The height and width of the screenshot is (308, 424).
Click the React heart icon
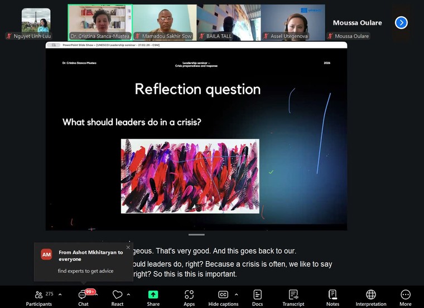[117, 297]
